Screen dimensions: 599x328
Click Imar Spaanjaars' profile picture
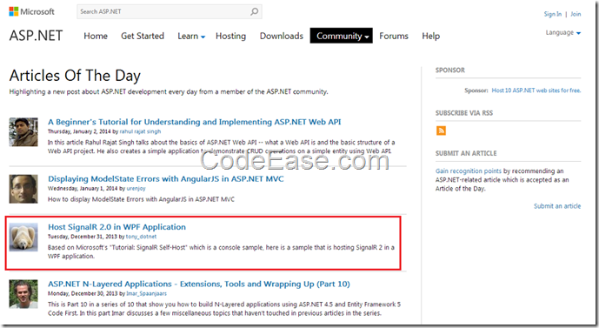(x=23, y=294)
